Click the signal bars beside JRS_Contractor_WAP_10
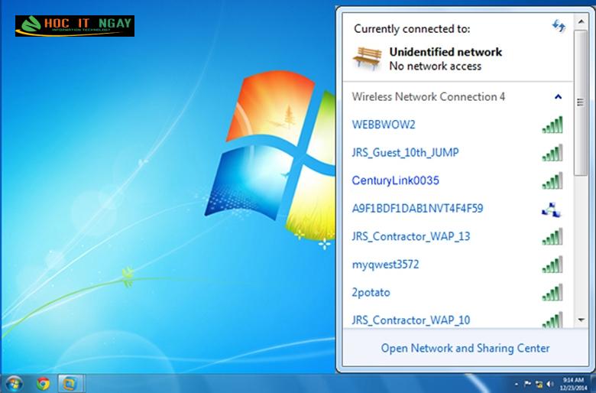This screenshot has height=393, width=596. click(552, 320)
